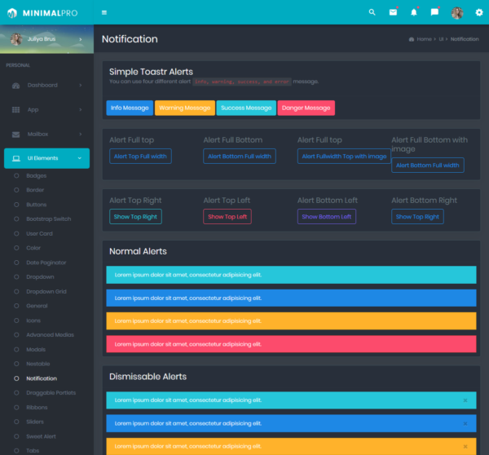Viewport: 489px width, 455px height.
Task: Follow the Home breadcrumb link
Action: pyautogui.click(x=424, y=39)
